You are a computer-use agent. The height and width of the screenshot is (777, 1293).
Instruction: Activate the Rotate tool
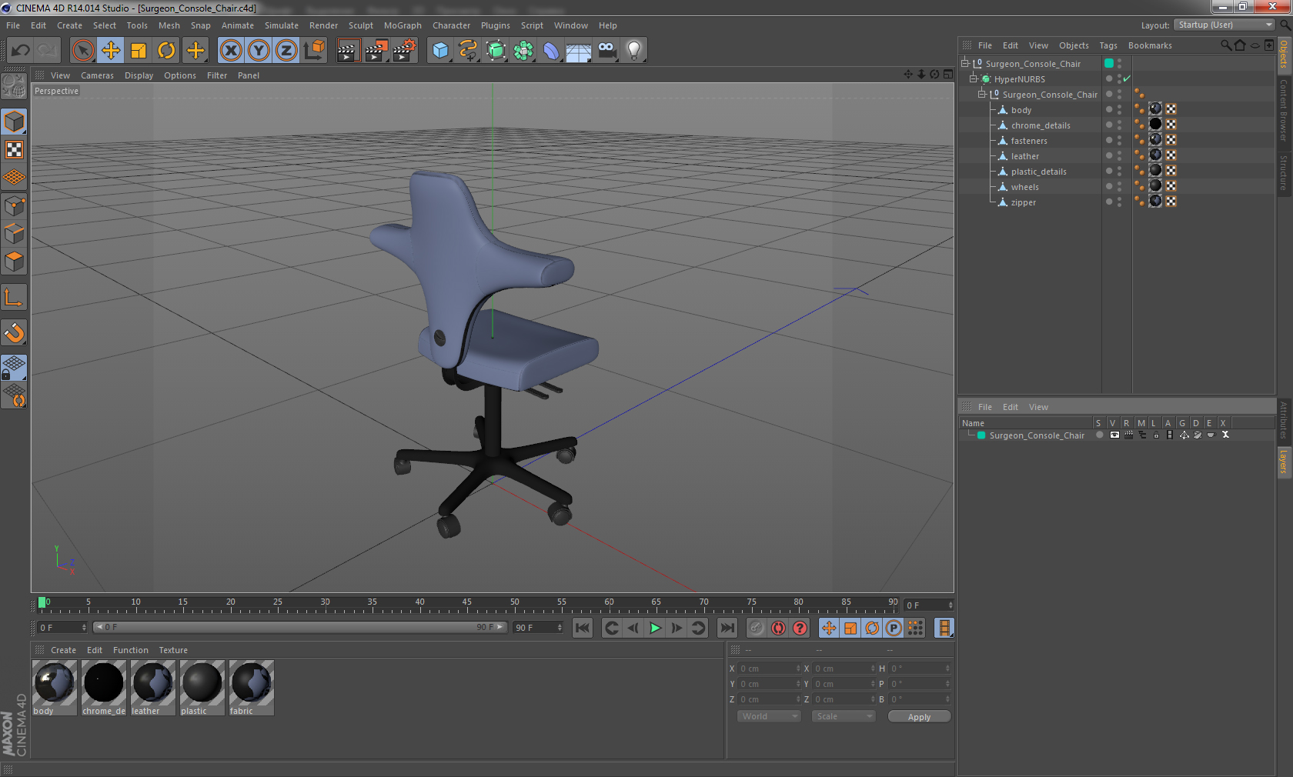click(167, 51)
